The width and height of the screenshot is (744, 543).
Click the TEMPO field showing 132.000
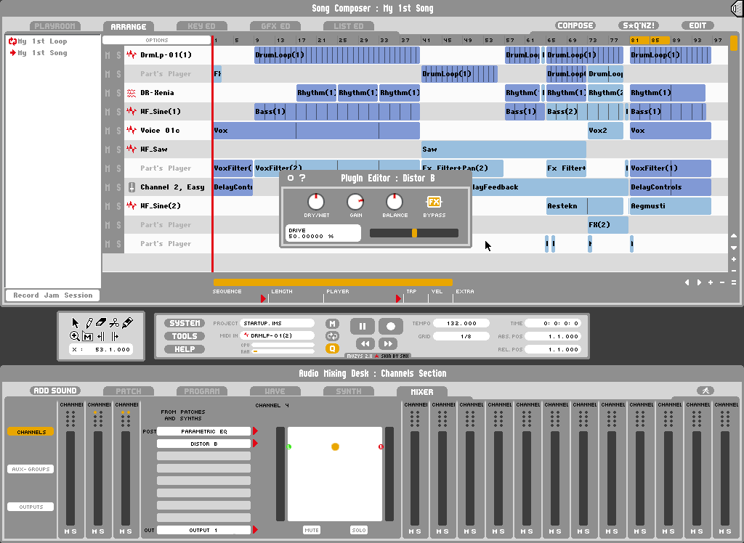[x=461, y=324]
